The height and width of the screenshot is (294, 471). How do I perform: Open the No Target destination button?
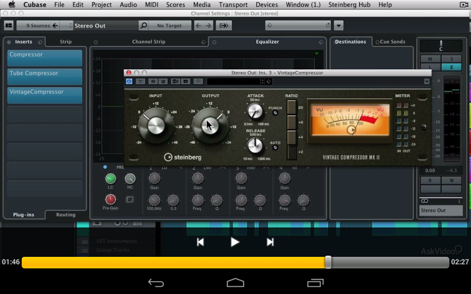pyautogui.click(x=170, y=25)
